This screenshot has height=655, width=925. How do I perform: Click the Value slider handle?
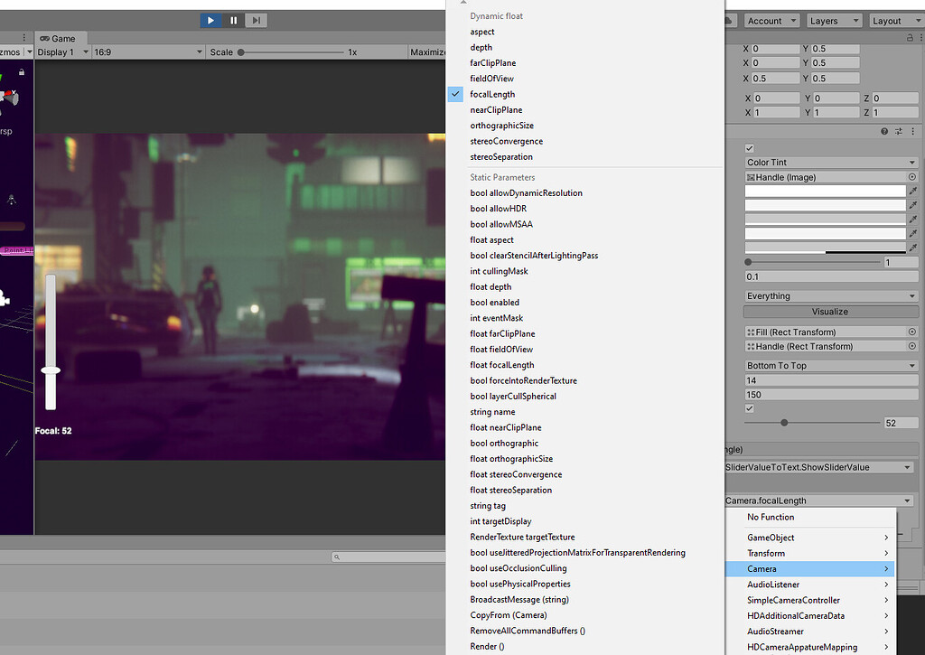coord(784,423)
